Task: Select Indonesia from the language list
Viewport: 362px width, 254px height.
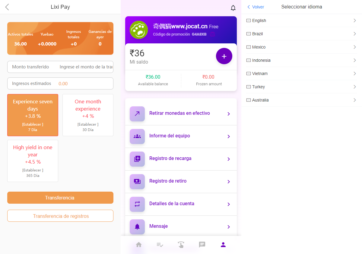Action: tap(261, 60)
